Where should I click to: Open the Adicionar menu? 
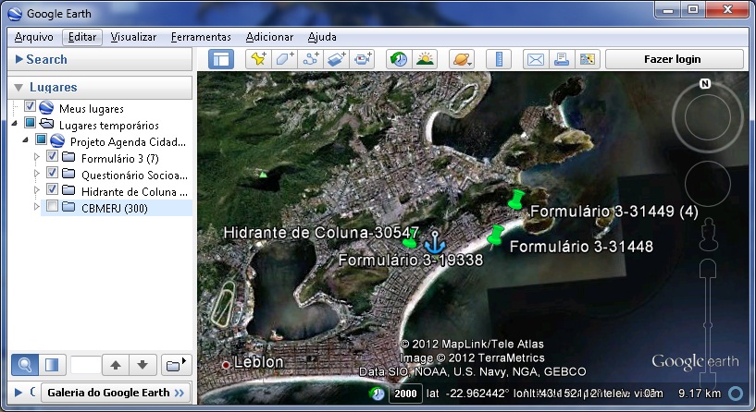269,37
